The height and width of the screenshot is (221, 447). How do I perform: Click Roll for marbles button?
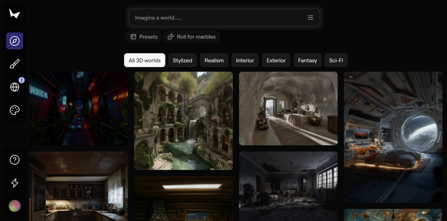tap(192, 37)
